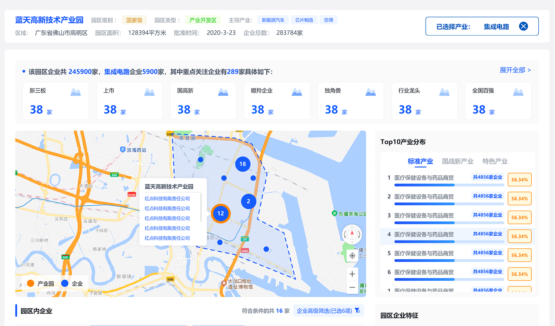Toggle the 企业 legend item
The image size is (555, 326).
point(72,283)
